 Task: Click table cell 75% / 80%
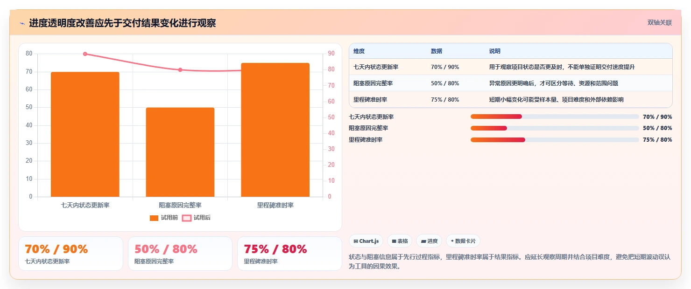pos(445,100)
